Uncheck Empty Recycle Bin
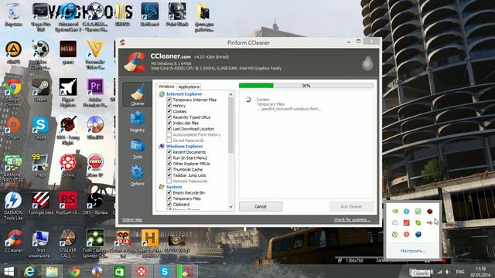Image resolution: width=495 pixels, height=278 pixels. (169, 192)
